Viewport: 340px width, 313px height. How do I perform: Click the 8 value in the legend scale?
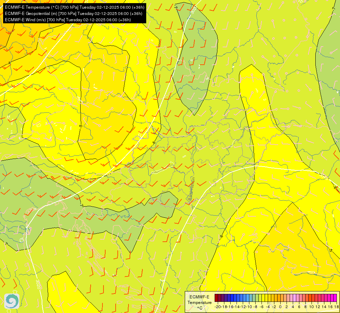point(306,307)
